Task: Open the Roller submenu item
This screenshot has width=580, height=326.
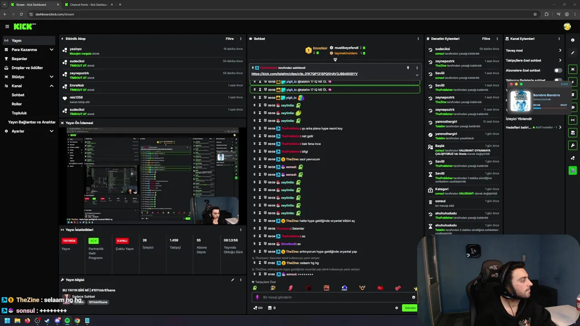Action: click(17, 104)
